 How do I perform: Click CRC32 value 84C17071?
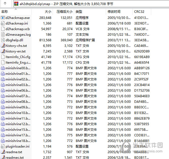tap(142, 74)
